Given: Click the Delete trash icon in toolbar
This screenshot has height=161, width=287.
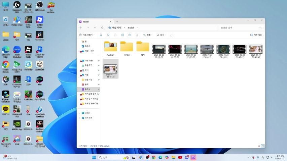Looking at the screenshot, I should 137,35.
